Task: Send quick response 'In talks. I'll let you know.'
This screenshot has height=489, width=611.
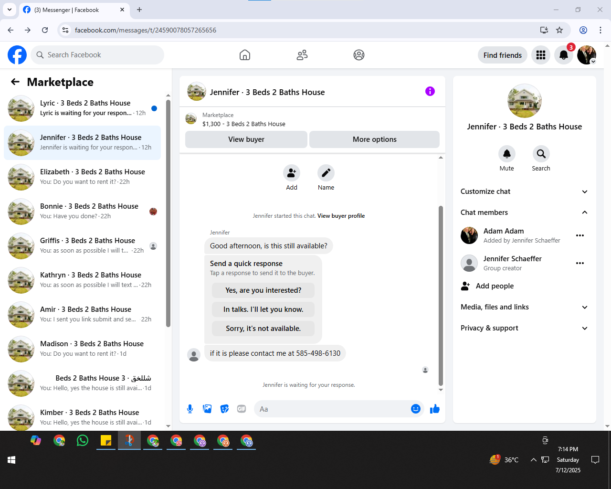Action: pos(263,309)
